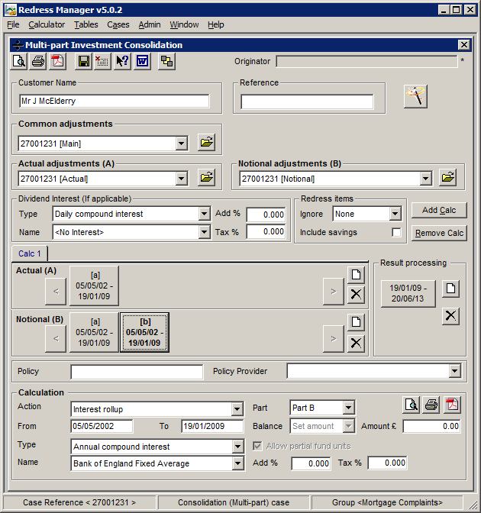Image resolution: width=481 pixels, height=513 pixels.
Task: Activate the What's This help pointer
Action: pyautogui.click(x=122, y=61)
